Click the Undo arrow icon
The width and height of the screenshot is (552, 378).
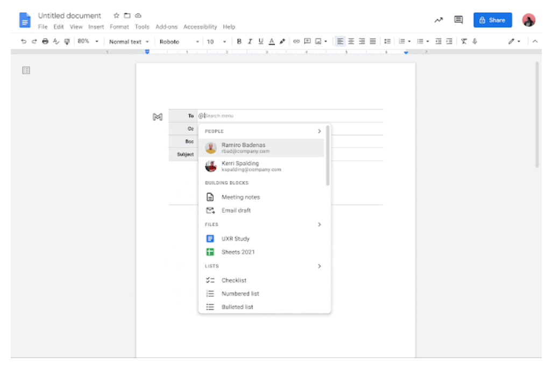click(x=24, y=41)
